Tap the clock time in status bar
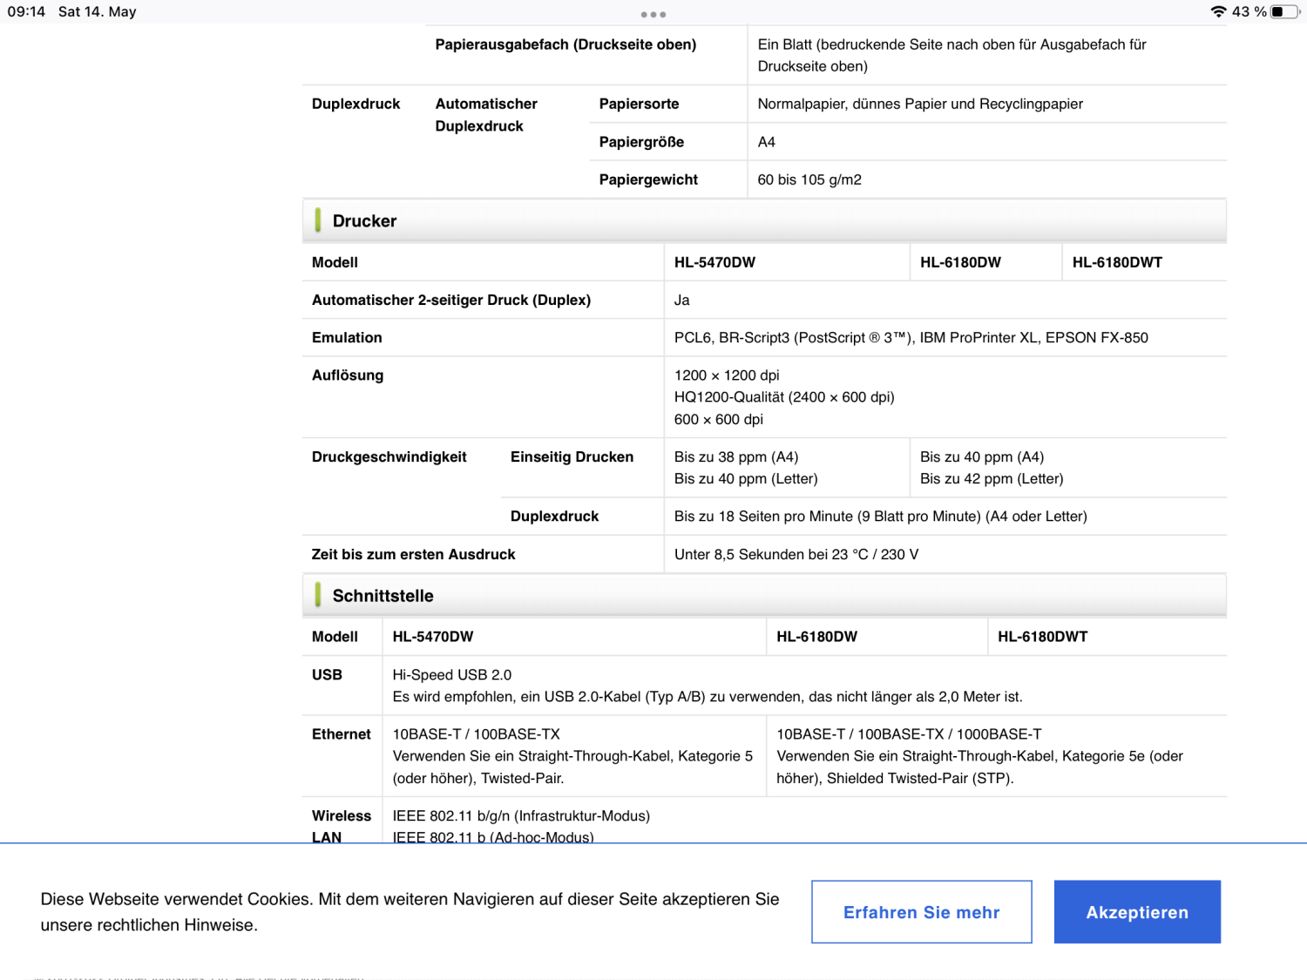Screen dimensions: 1307x980 point(26,11)
